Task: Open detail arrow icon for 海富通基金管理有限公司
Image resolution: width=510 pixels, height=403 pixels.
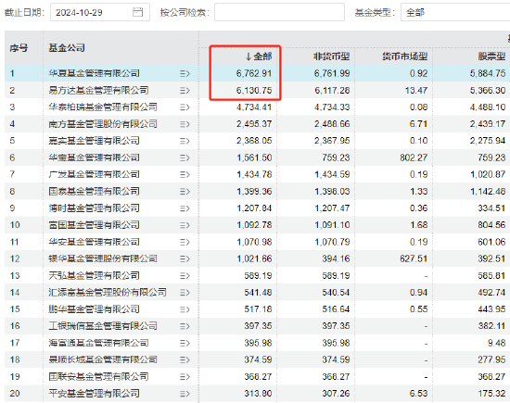Action: tap(185, 343)
